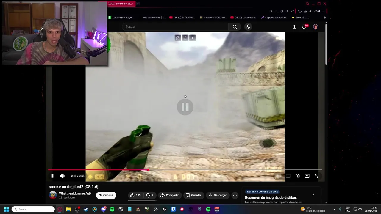Show hidden system tray icons chevron
This screenshot has width=381, height=214.
pos(333,209)
